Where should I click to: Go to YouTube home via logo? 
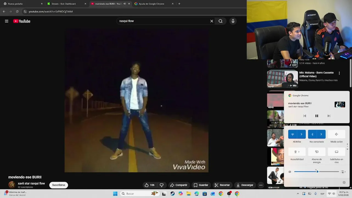point(22,21)
